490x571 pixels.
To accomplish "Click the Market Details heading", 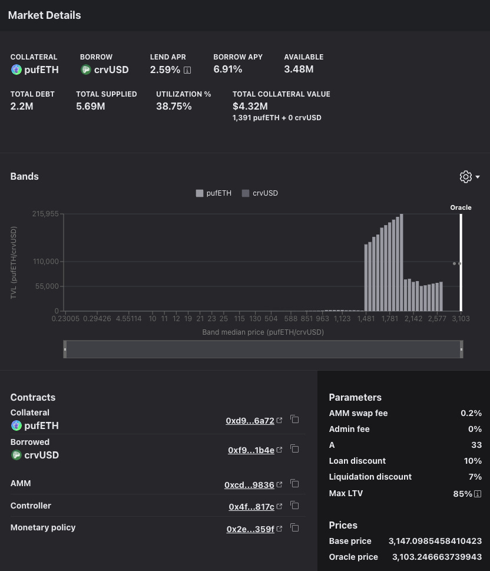I will 44,15.
